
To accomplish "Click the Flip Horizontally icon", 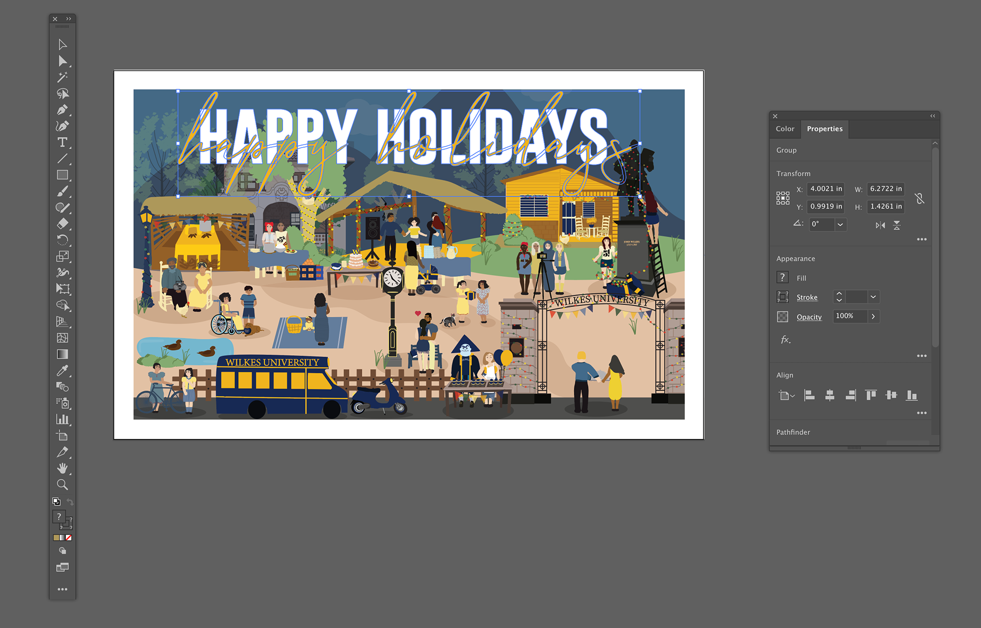I will pyautogui.click(x=880, y=225).
